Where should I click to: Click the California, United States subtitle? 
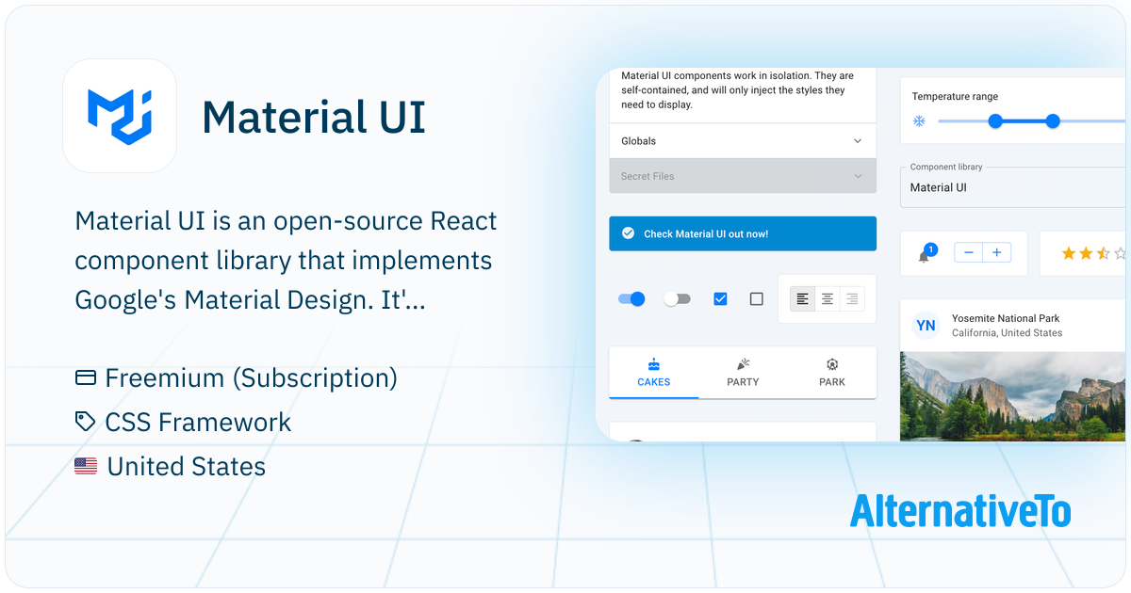click(1007, 333)
